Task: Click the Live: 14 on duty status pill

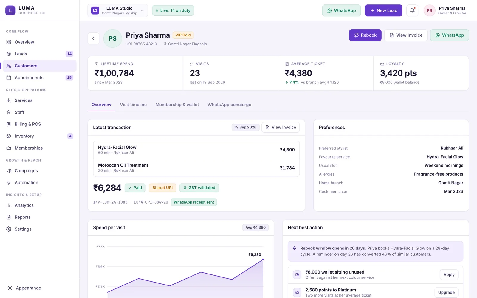Action: [173, 10]
